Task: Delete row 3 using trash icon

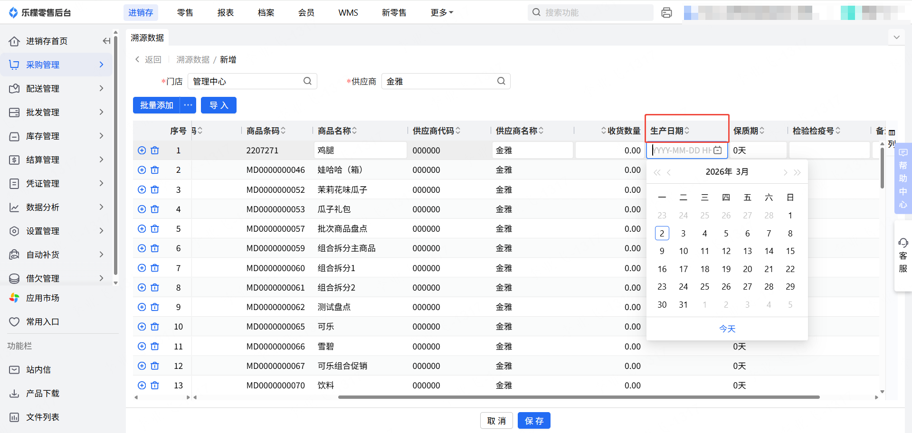Action: click(x=155, y=190)
